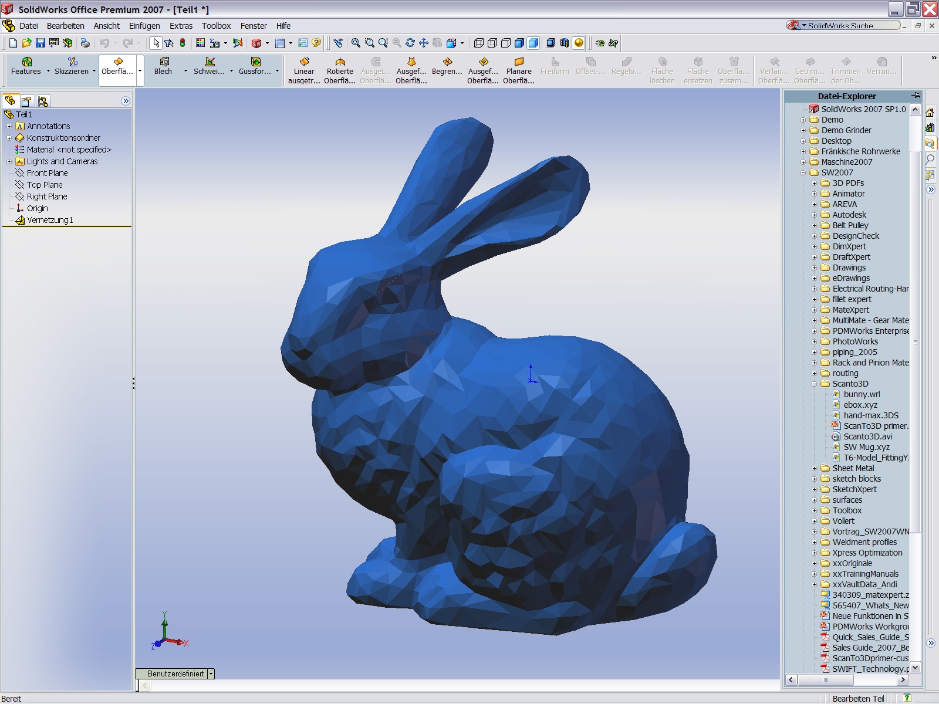Open the Einfügen menu

(144, 26)
